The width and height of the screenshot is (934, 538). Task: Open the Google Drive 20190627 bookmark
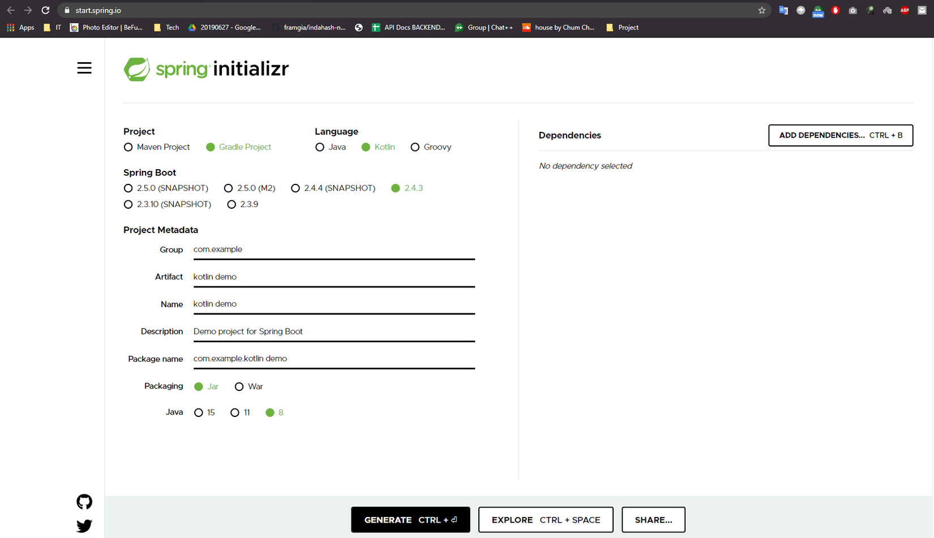225,27
